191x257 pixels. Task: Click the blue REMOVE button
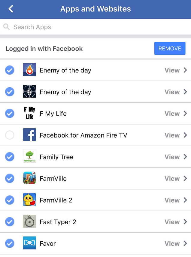coord(170,48)
